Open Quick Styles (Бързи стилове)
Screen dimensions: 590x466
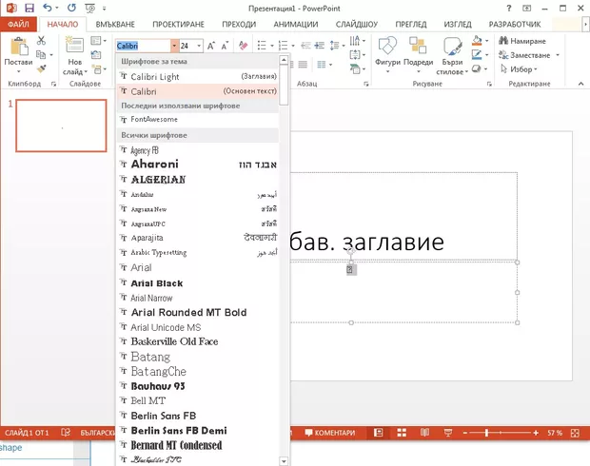coord(451,52)
